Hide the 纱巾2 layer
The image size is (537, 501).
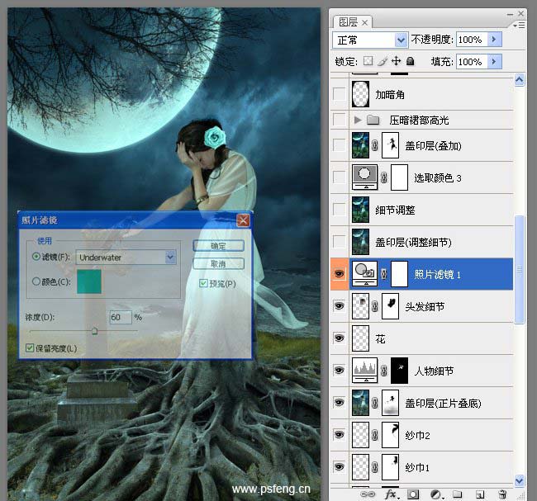point(340,435)
